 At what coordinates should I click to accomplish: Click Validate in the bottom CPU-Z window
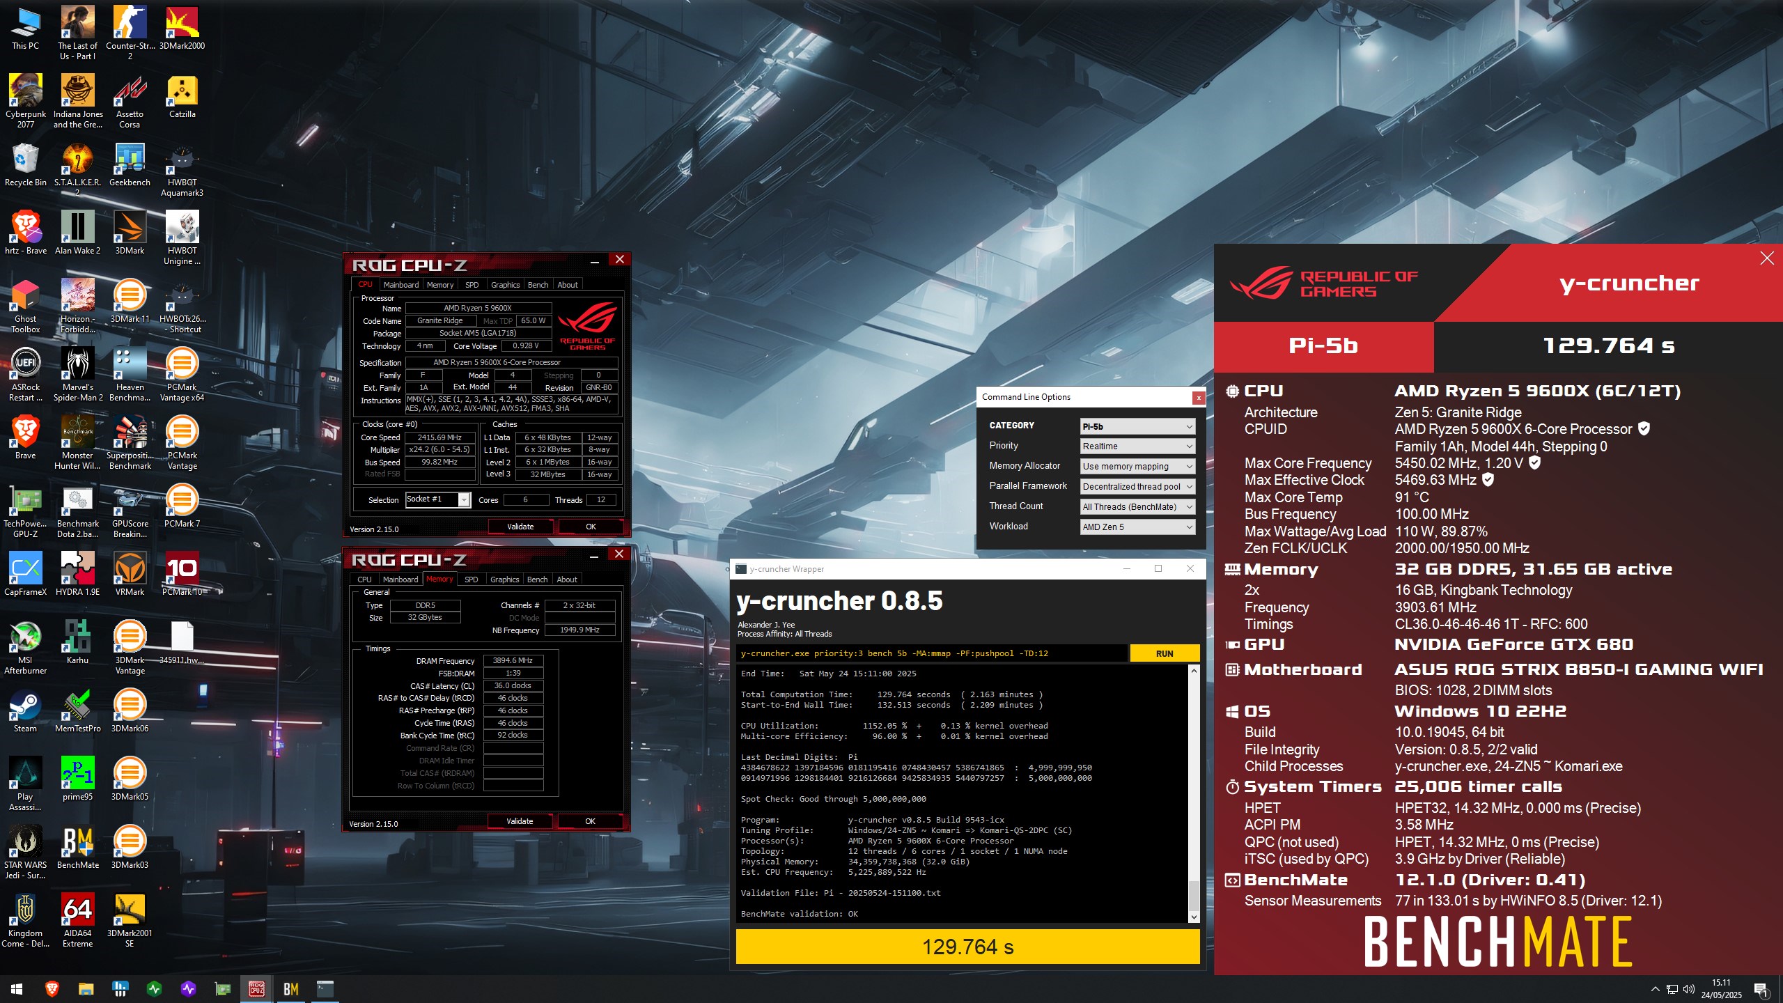[519, 821]
